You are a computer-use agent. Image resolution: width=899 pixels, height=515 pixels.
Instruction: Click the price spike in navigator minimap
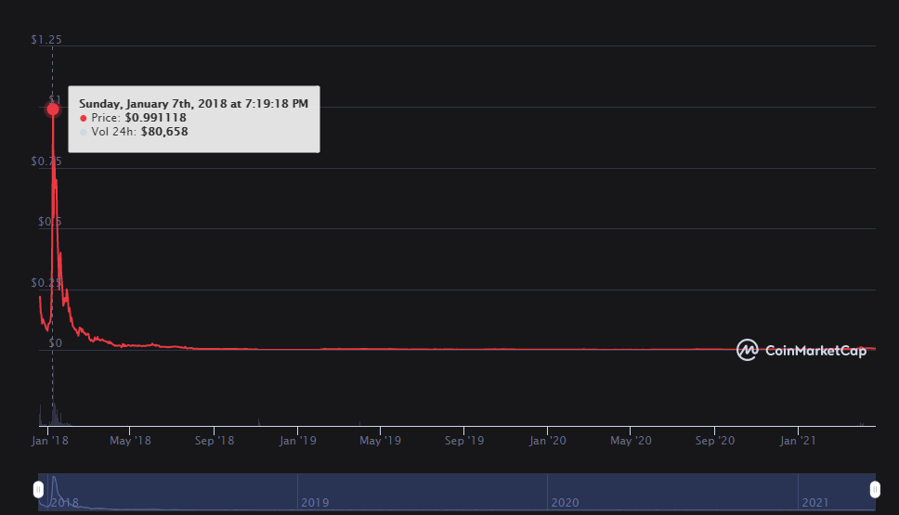(55, 483)
